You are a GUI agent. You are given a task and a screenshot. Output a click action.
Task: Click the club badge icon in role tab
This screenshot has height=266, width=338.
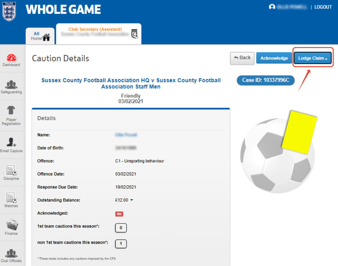coord(135,34)
